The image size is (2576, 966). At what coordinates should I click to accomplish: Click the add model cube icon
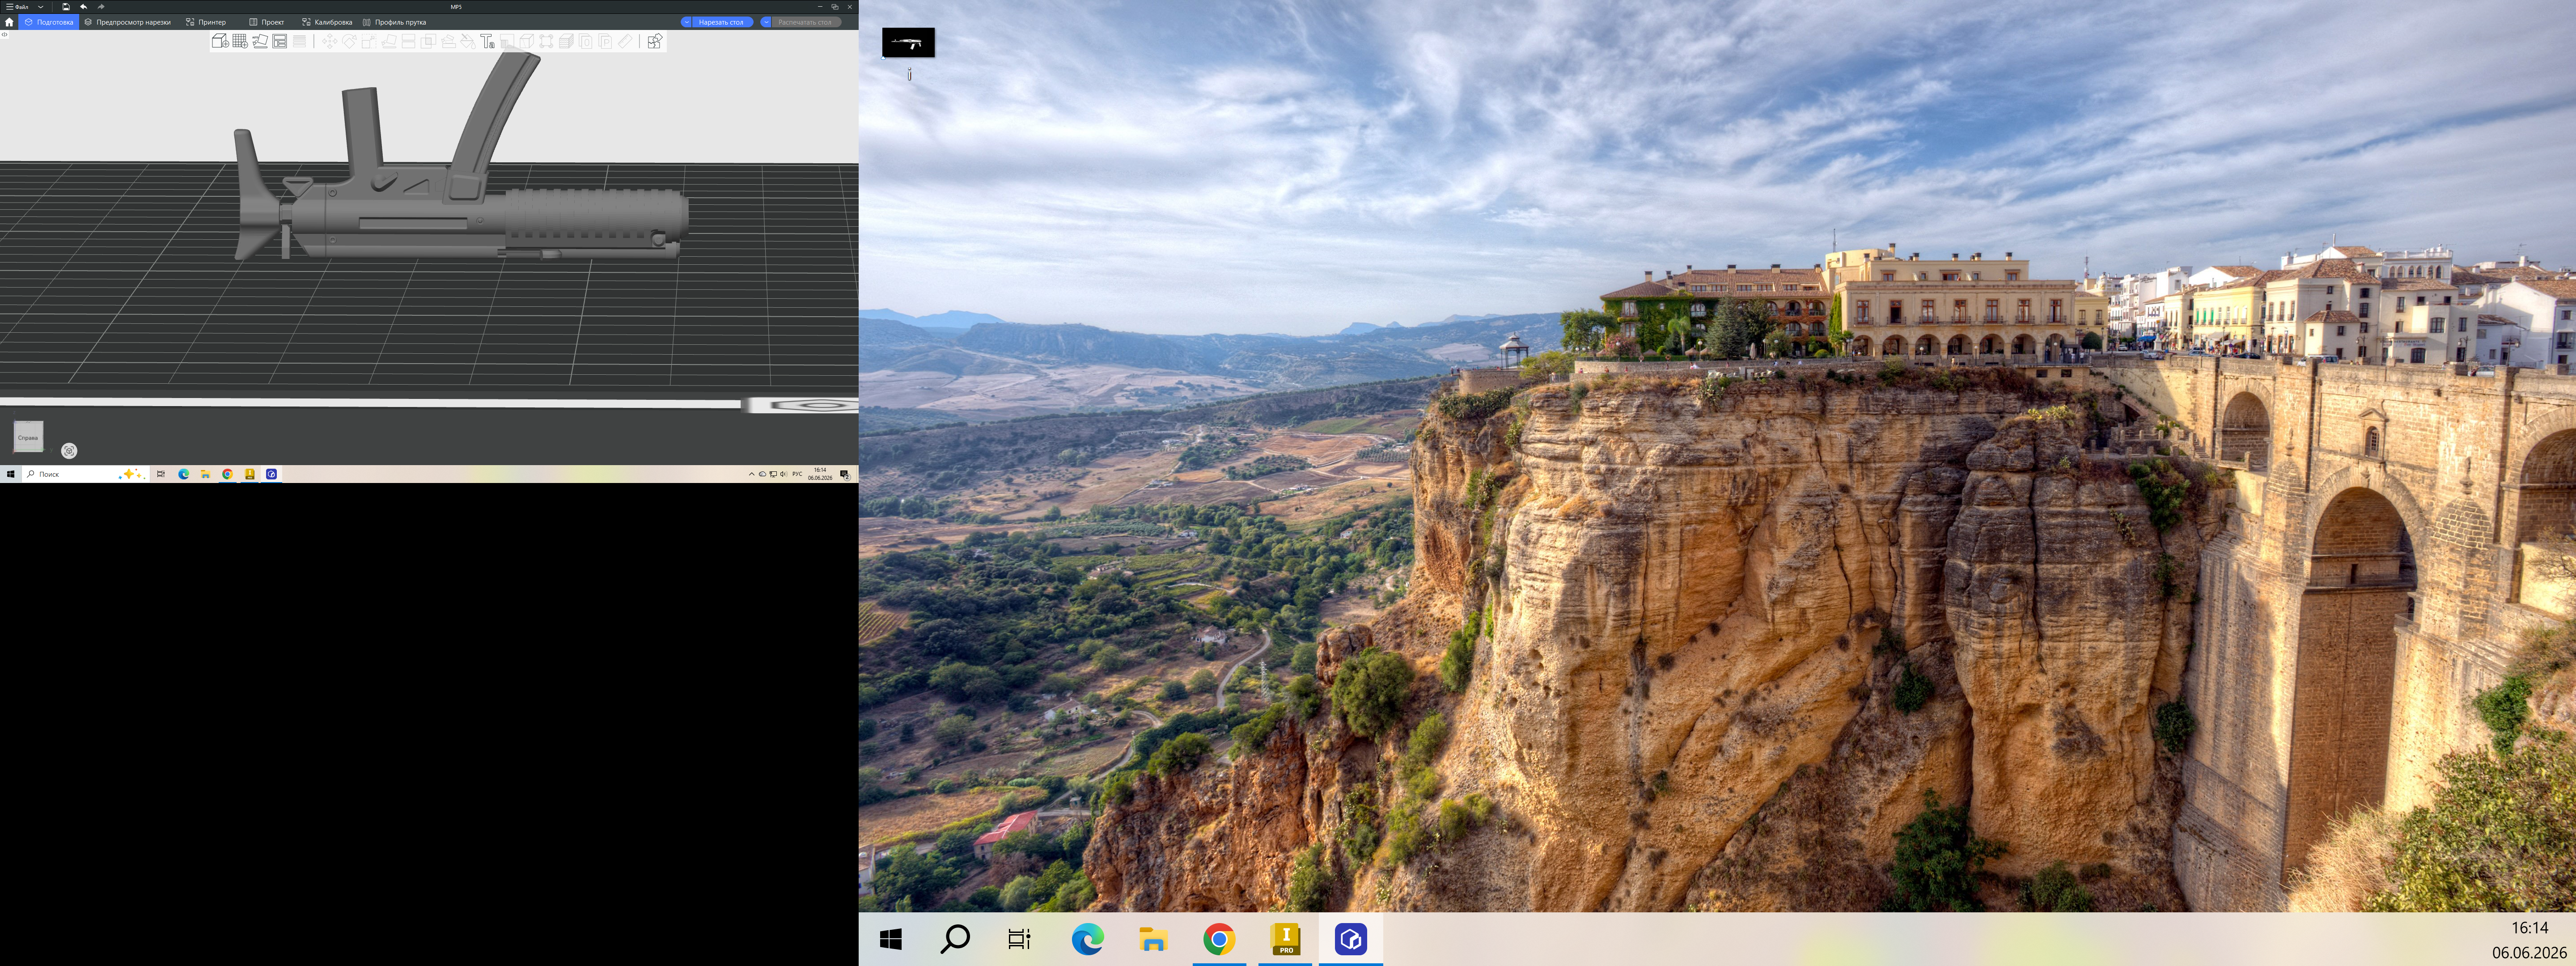[x=220, y=41]
